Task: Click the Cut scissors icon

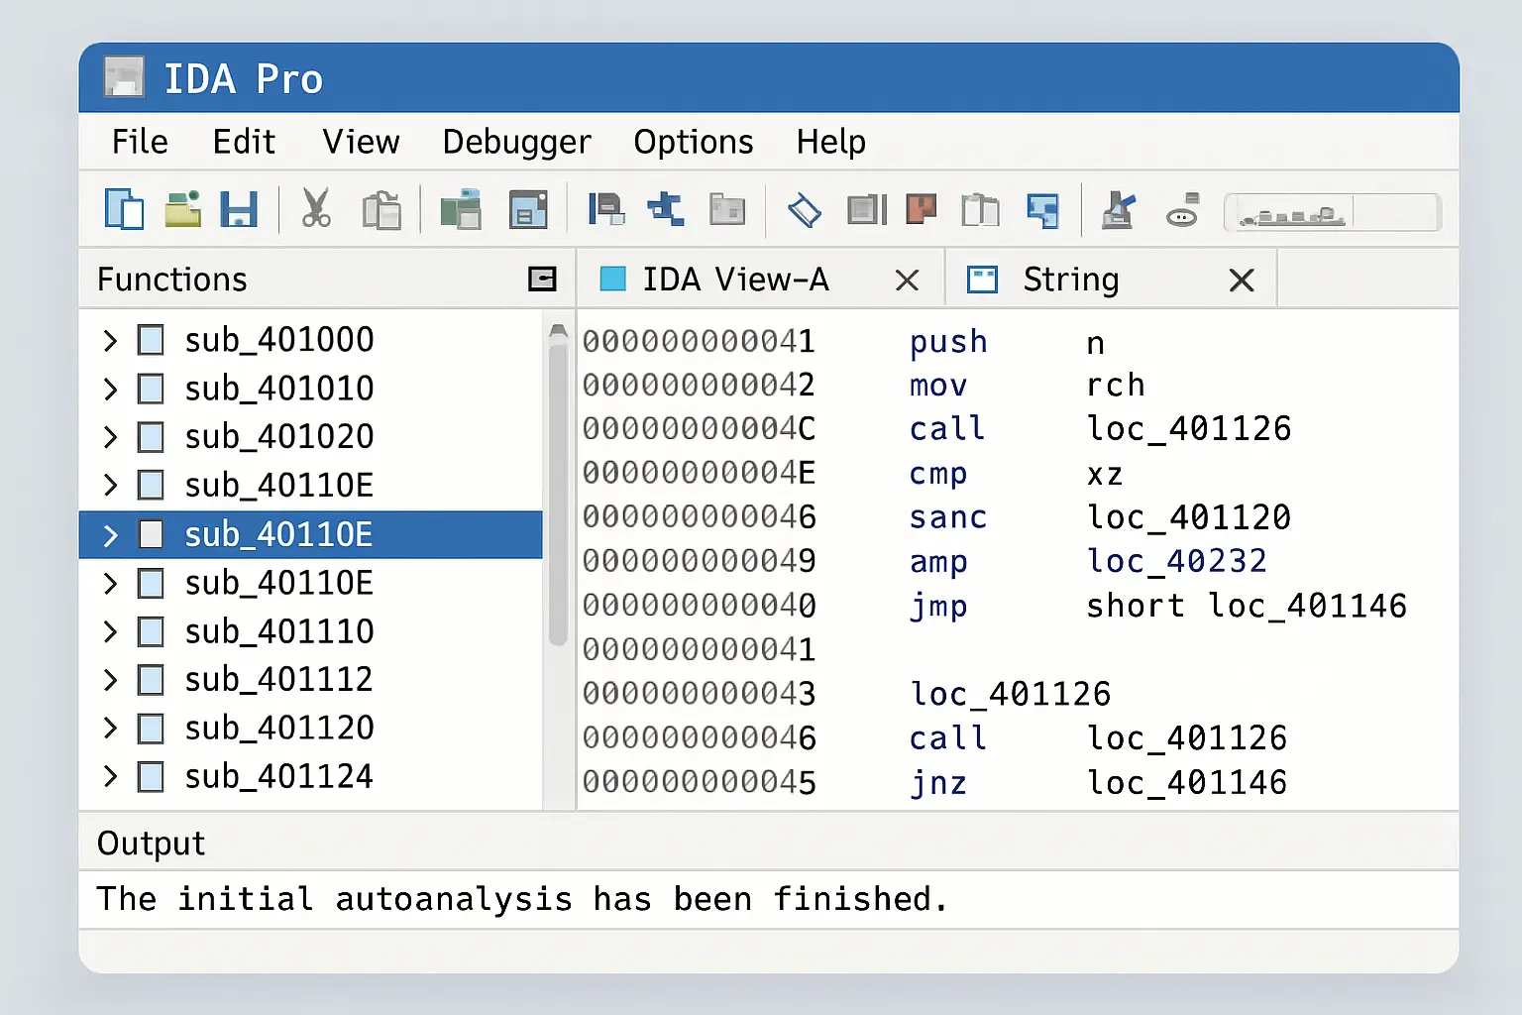Action: coord(315,210)
